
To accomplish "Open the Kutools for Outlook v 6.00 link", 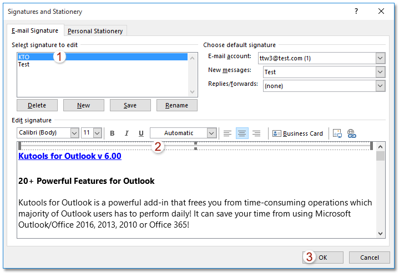I will 70,156.
